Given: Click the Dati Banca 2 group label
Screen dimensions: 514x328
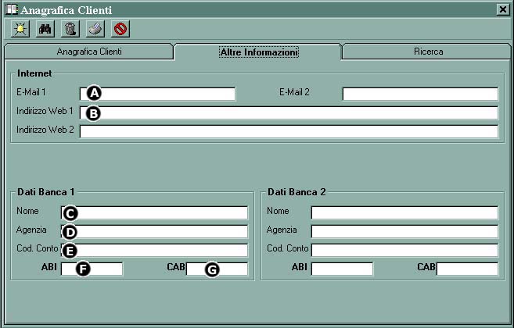Looking at the screenshot, I should (x=297, y=192).
